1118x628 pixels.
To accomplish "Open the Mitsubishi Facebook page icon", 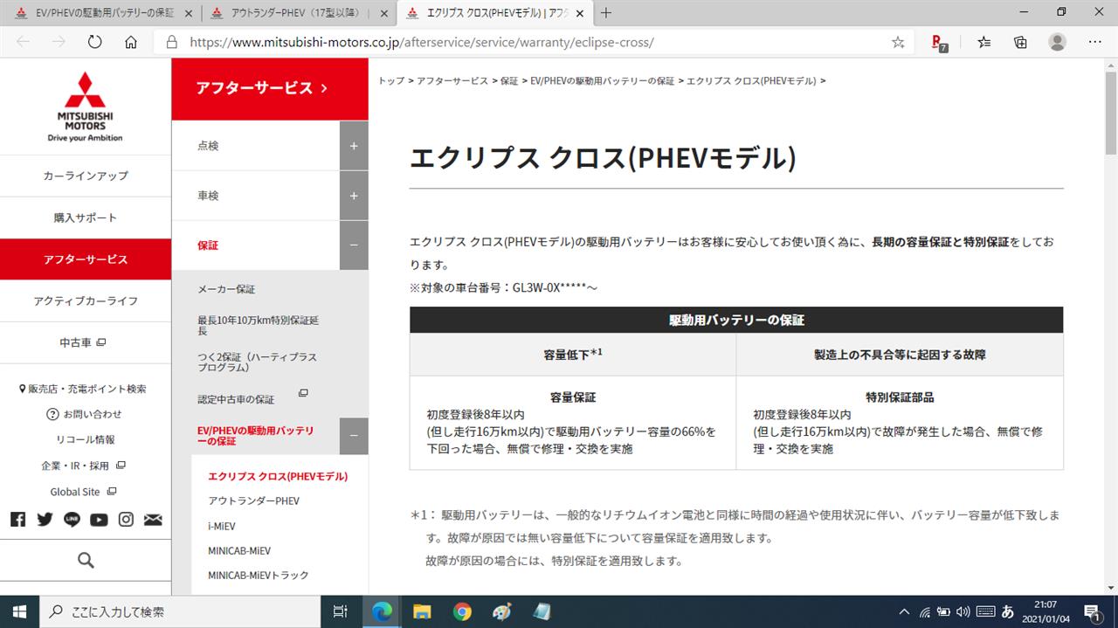I will click(17, 520).
